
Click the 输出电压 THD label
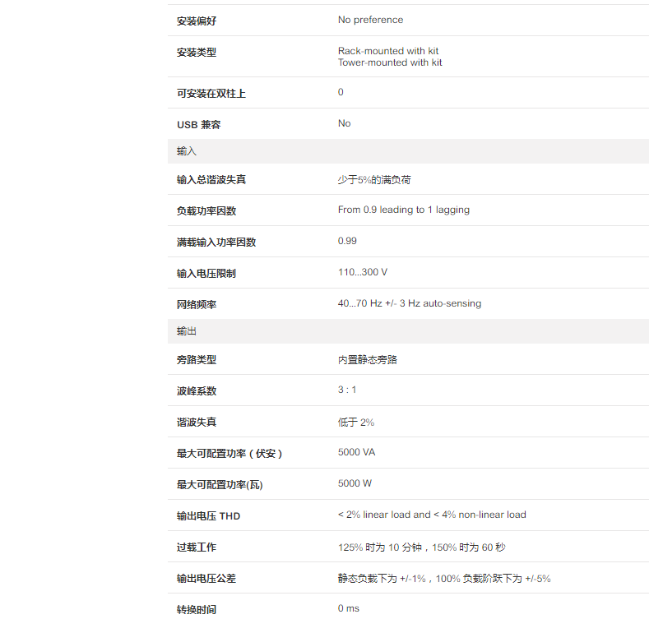[x=209, y=516]
